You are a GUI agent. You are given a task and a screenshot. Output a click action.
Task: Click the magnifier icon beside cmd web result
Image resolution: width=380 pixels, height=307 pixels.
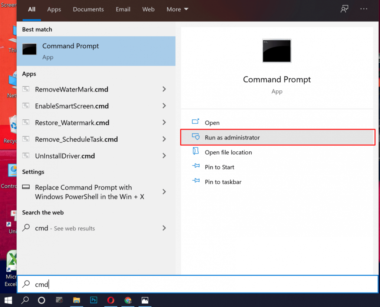26,227
